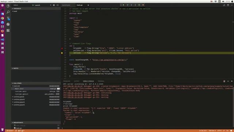The height and width of the screenshot is (132, 234).
Task: Stop debugging with red square
Action: (143, 5)
